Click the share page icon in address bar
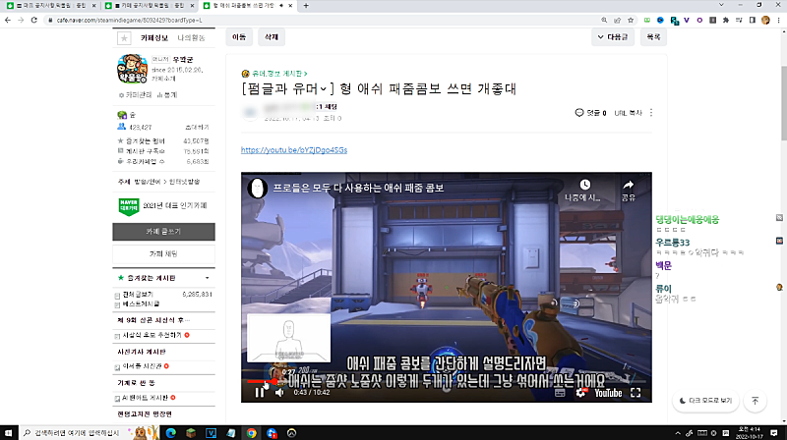 click(x=618, y=20)
